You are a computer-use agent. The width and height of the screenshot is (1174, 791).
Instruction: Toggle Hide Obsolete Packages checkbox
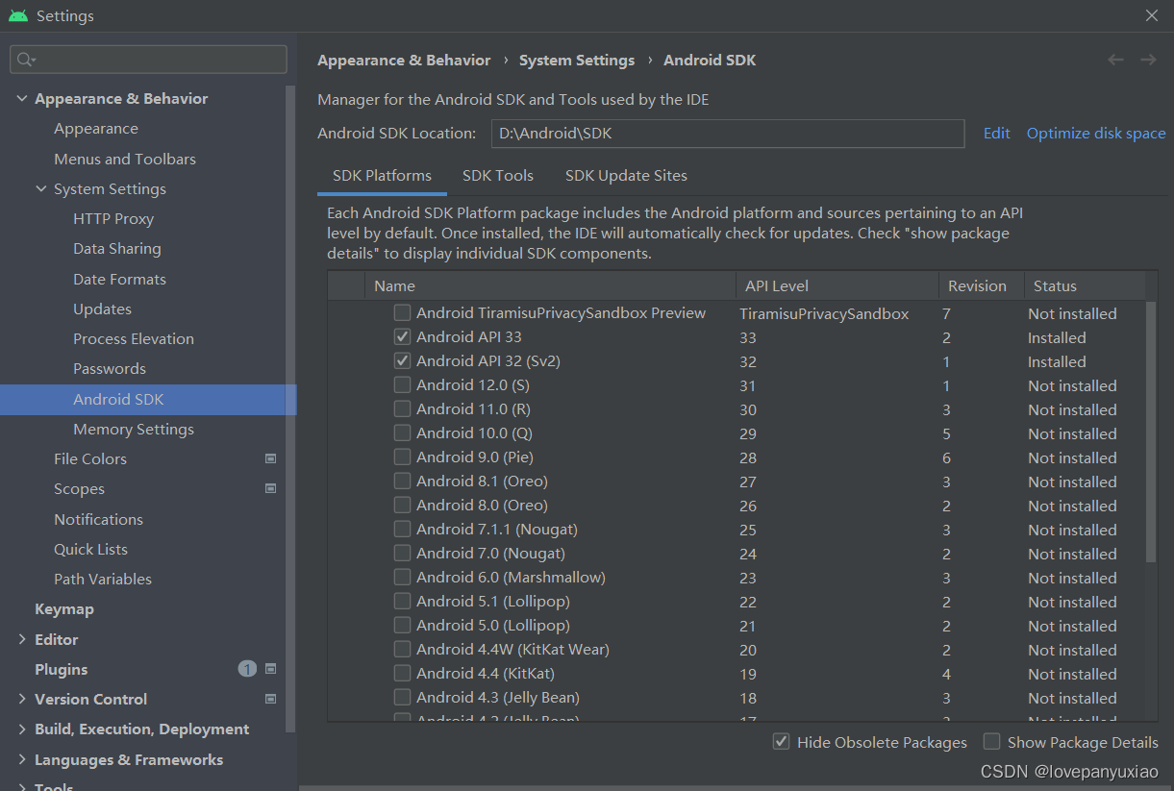pyautogui.click(x=782, y=742)
